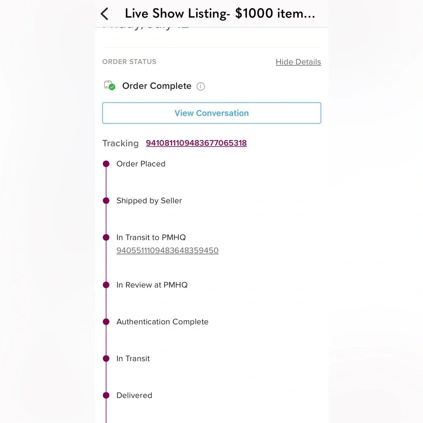Viewport: 423px width, 423px height.
Task: Open the View Conversation button
Action: (211, 113)
